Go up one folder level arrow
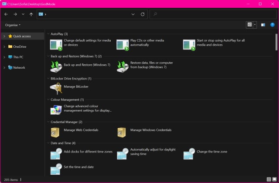The height and width of the screenshot is (183, 279). pyautogui.click(x=31, y=14)
